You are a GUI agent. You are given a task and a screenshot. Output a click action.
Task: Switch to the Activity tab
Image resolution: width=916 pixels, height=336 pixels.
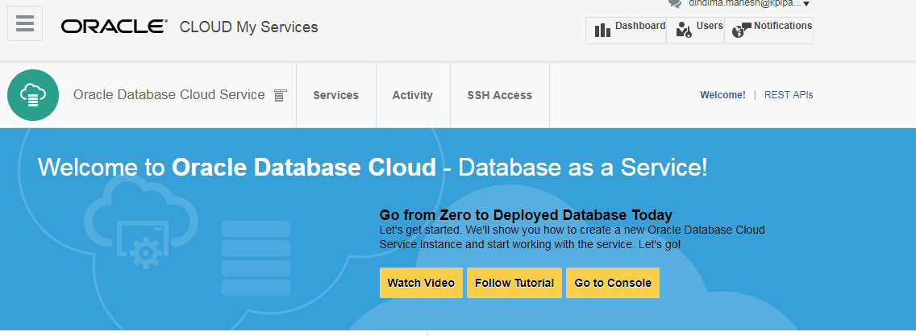412,95
